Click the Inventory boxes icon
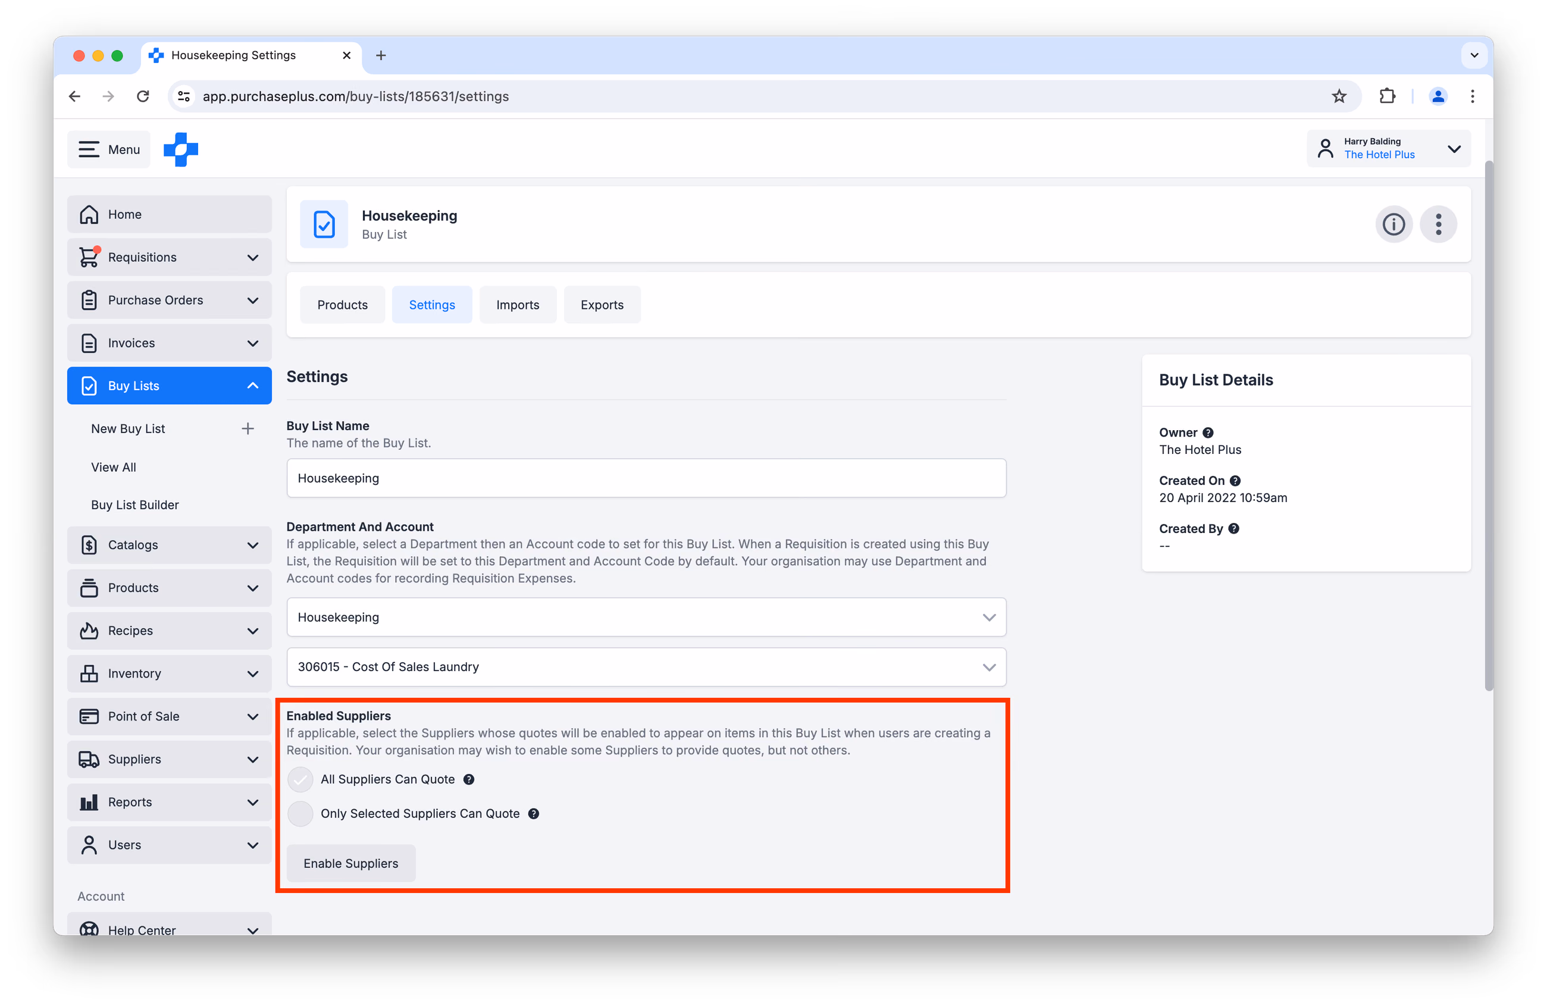1547x1006 pixels. coord(89,673)
